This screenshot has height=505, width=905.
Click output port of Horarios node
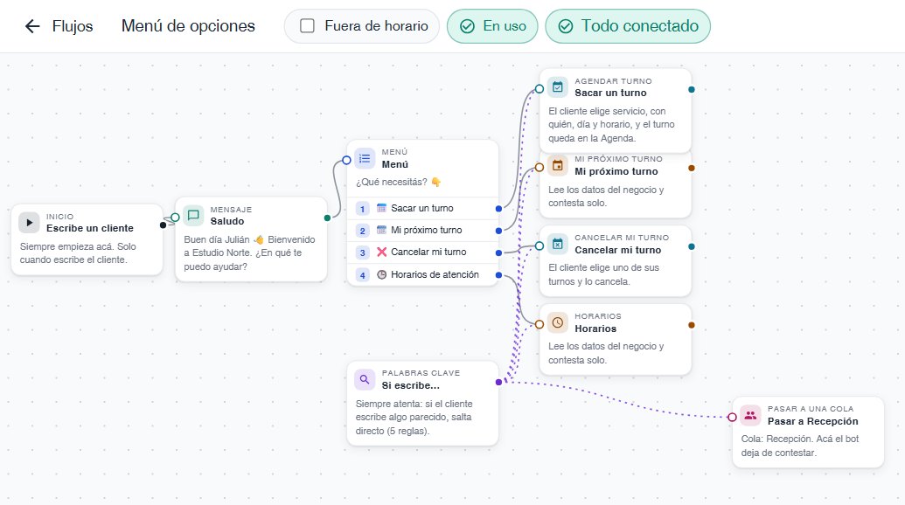[x=692, y=325]
